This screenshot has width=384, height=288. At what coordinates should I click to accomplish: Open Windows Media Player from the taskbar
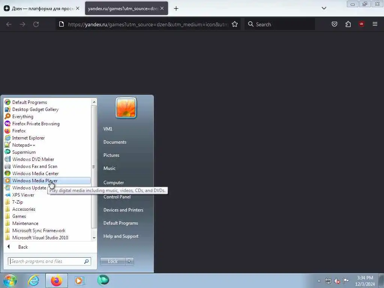click(79, 280)
